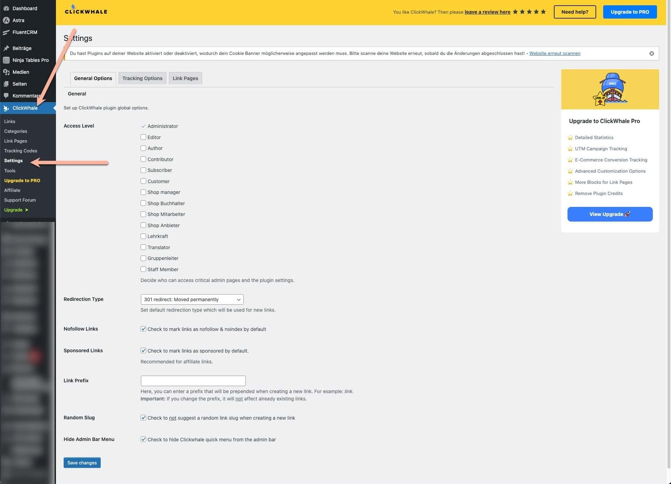Enable Editor access level checkbox
This screenshot has width=671, height=484.
(143, 137)
